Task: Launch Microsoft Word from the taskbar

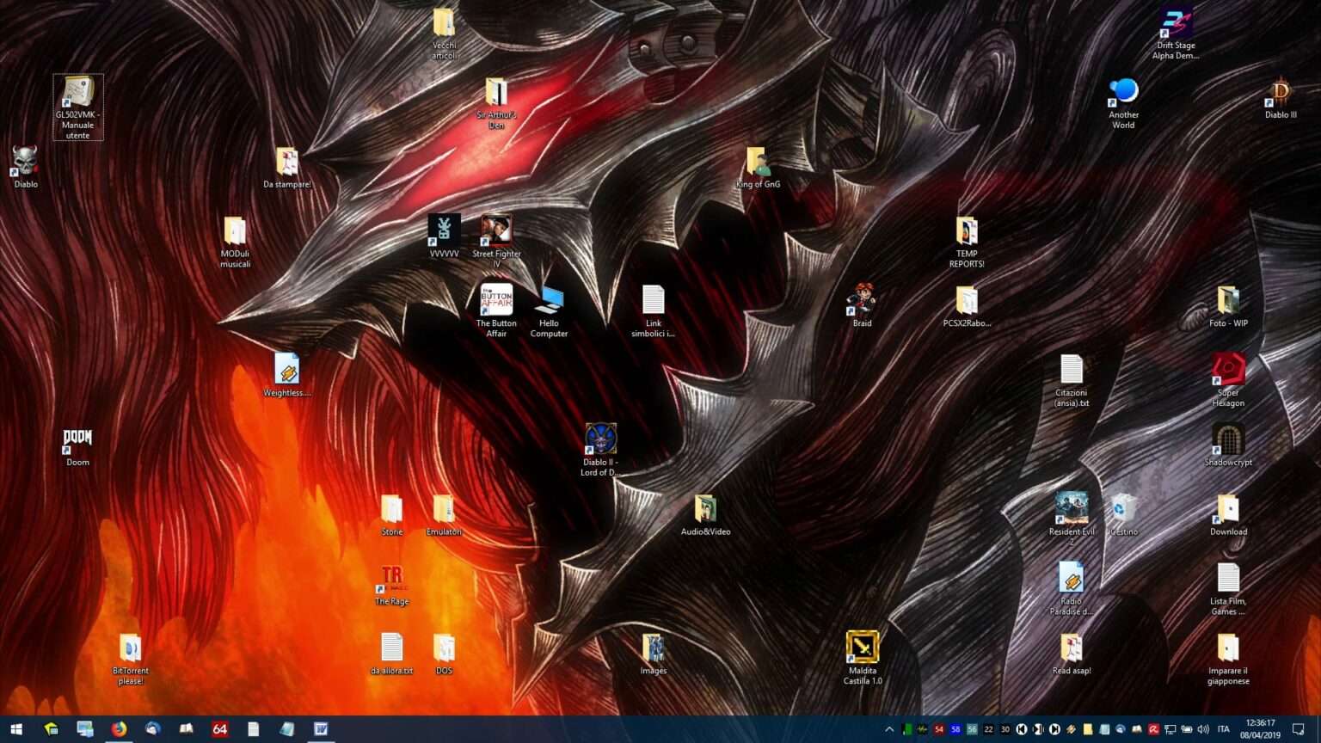Action: pyautogui.click(x=320, y=729)
